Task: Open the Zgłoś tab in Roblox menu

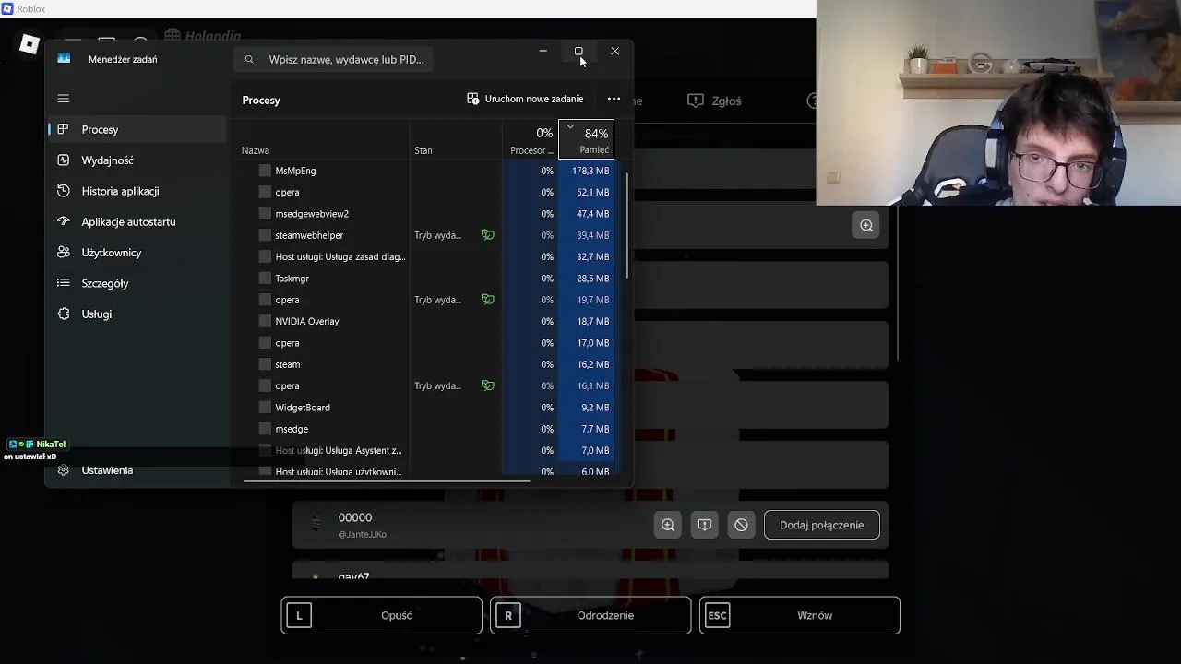Action: pos(715,101)
